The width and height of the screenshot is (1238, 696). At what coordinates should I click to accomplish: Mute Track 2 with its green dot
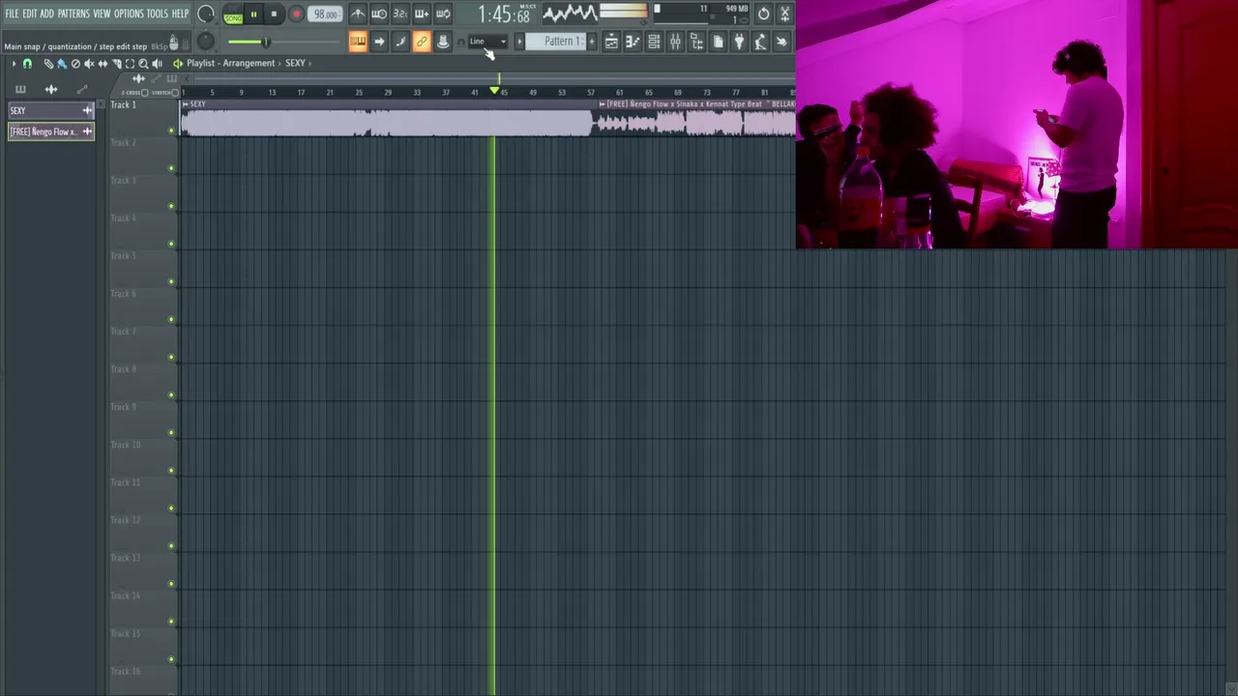(172, 168)
